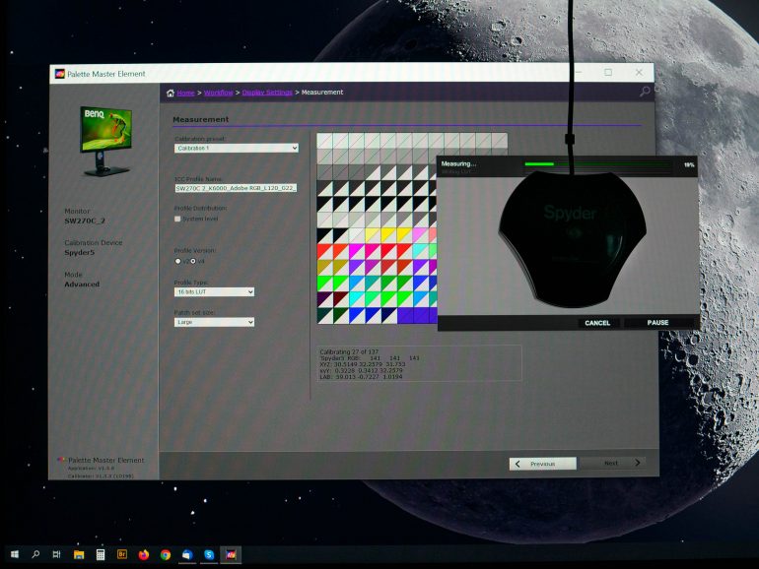Close the Palette Master Element window
The image size is (759, 569).
(x=639, y=73)
